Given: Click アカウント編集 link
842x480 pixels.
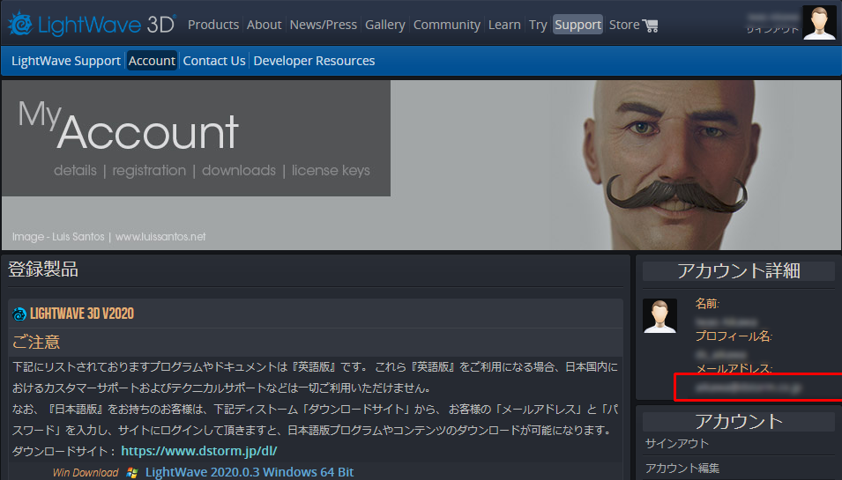Looking at the screenshot, I should [682, 469].
